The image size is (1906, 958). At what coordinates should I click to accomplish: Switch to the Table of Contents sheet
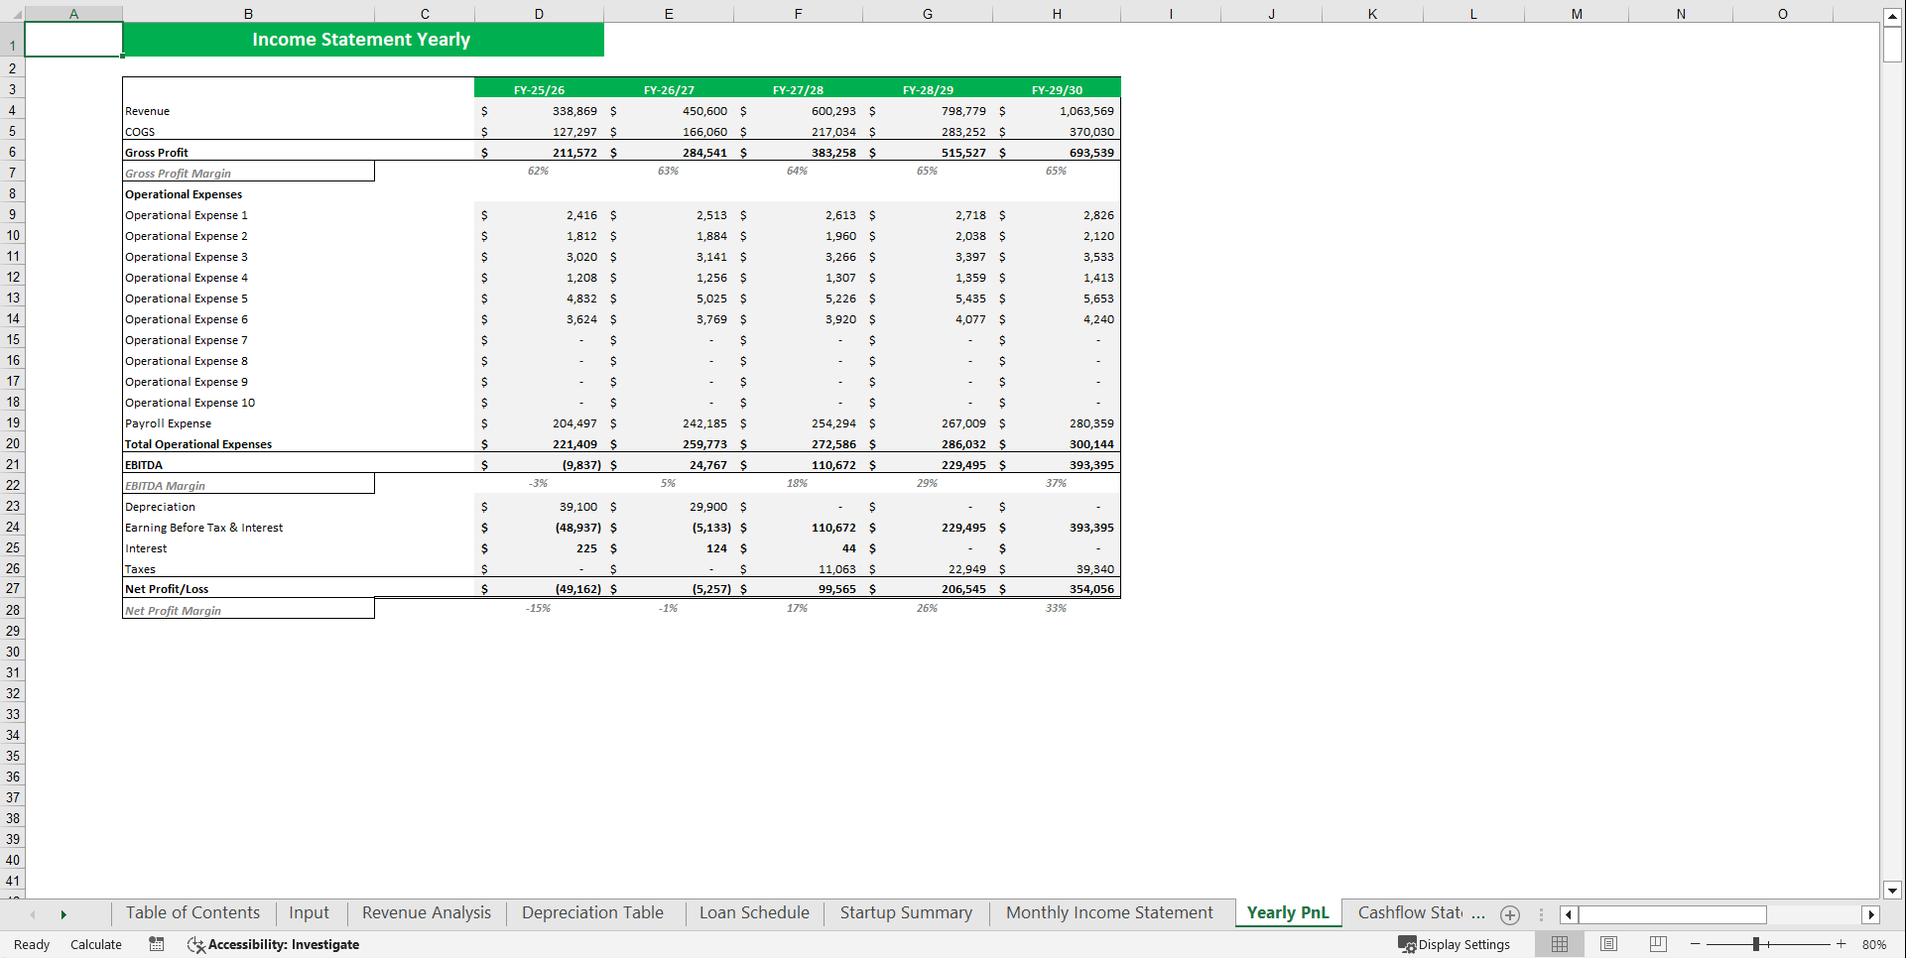coord(191,912)
